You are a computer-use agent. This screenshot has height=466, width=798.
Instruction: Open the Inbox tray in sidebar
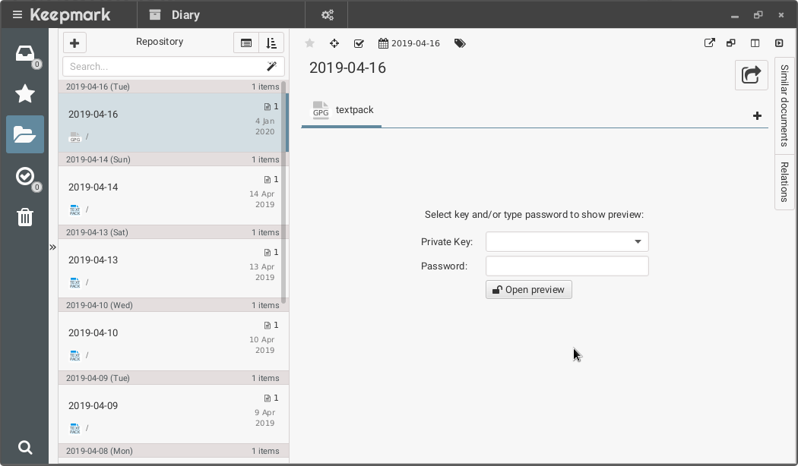pos(24,54)
